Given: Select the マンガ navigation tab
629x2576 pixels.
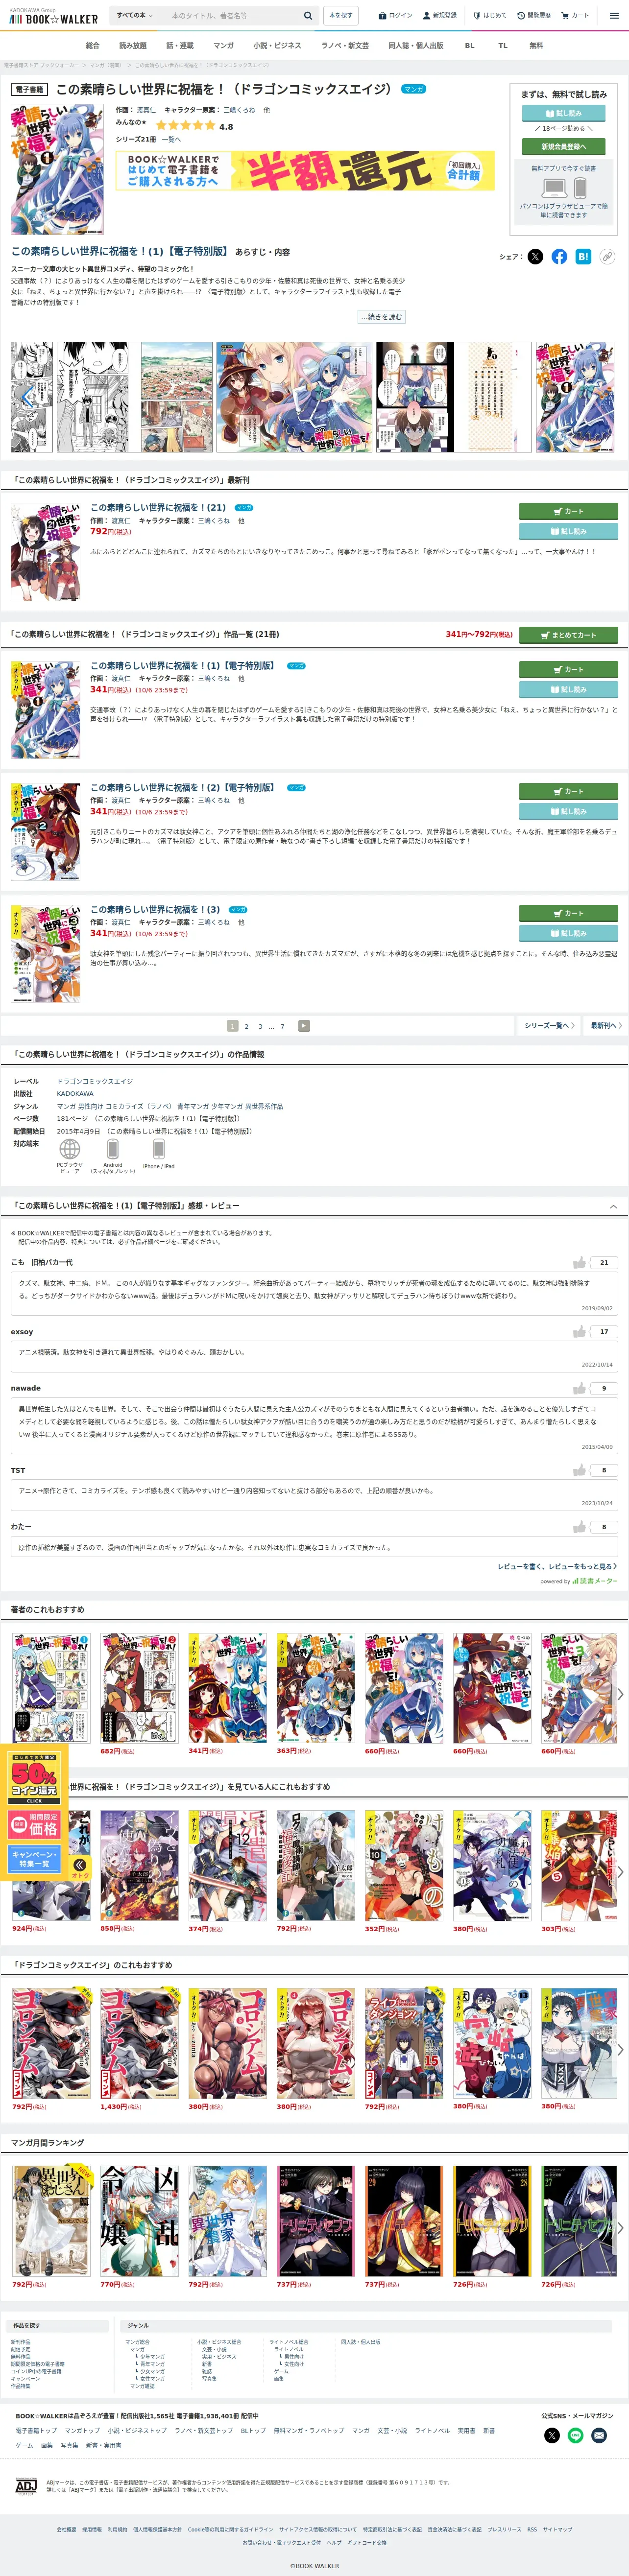Looking at the screenshot, I should pos(224,45).
